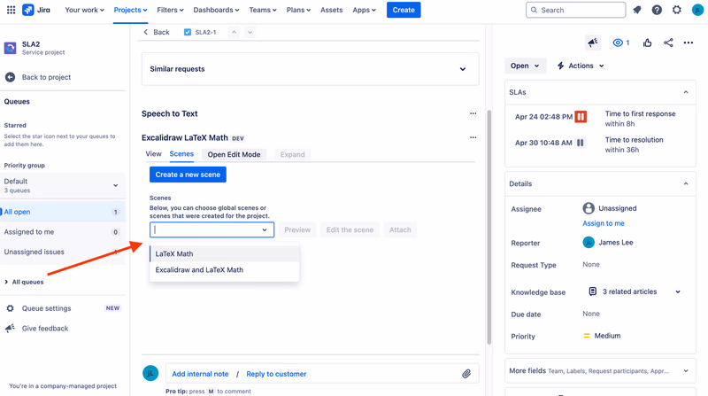The image size is (708, 396).
Task: Open Projects menu
Action: pos(130,10)
